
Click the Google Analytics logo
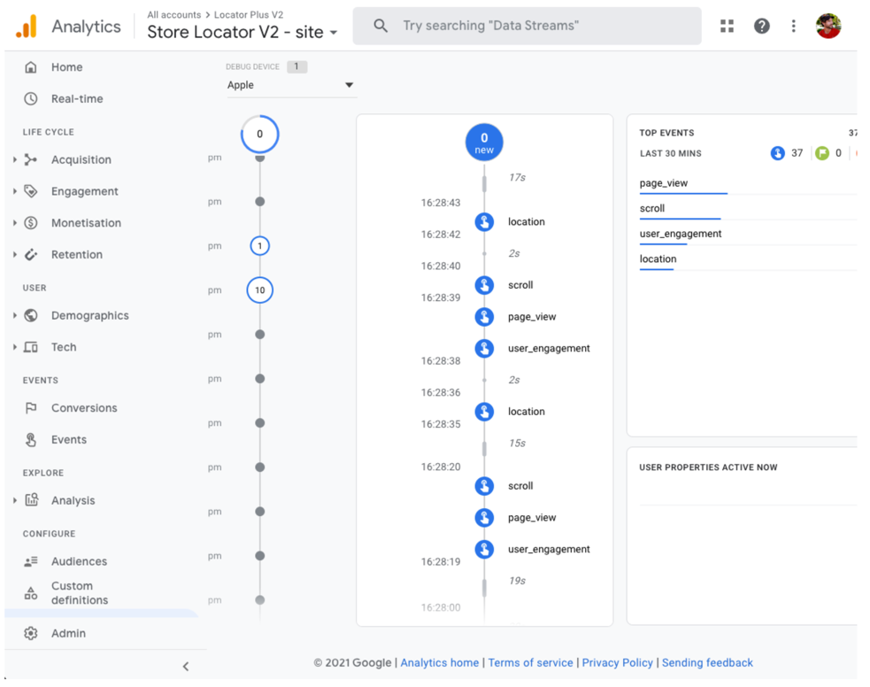tap(27, 27)
